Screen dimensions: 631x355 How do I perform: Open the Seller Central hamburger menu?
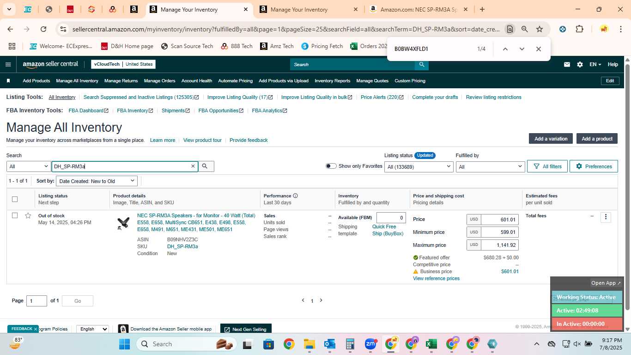pyautogui.click(x=8, y=64)
